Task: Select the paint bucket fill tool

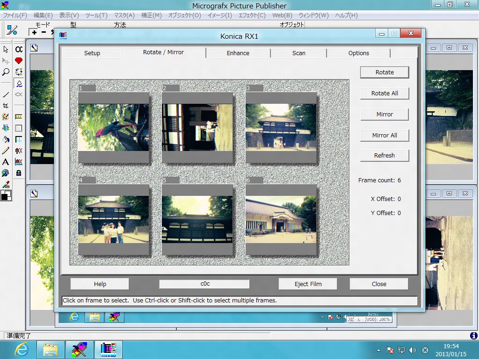Action: click(x=6, y=139)
